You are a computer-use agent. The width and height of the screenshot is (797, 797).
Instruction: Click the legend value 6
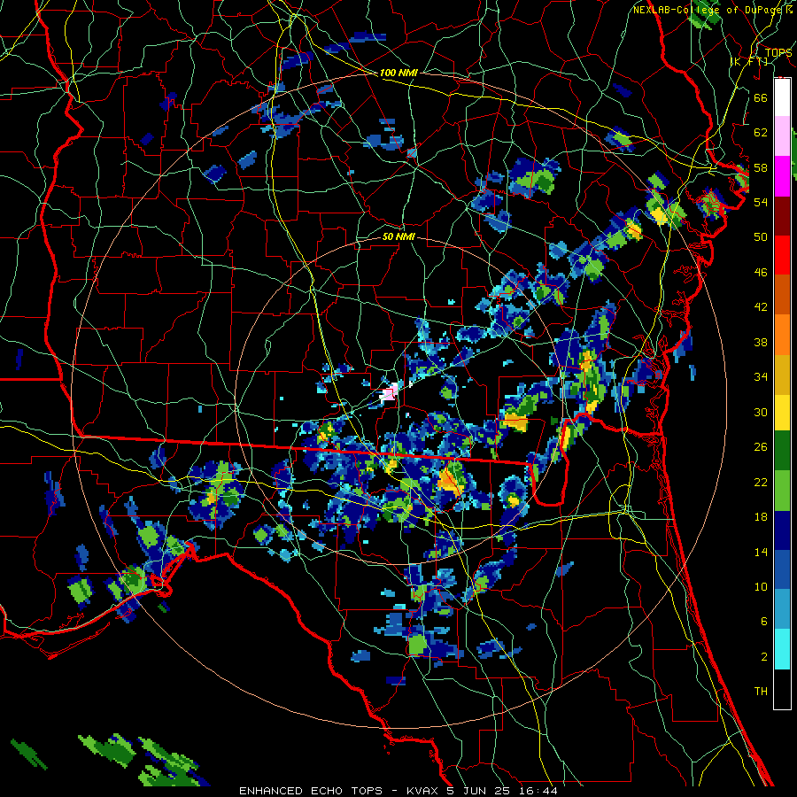coord(763,621)
